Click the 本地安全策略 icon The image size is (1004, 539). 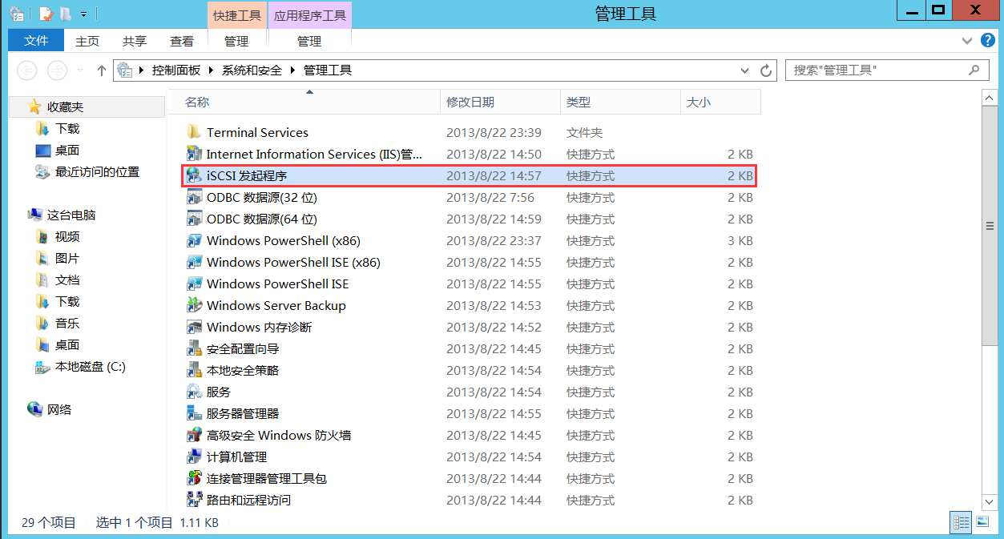(193, 370)
